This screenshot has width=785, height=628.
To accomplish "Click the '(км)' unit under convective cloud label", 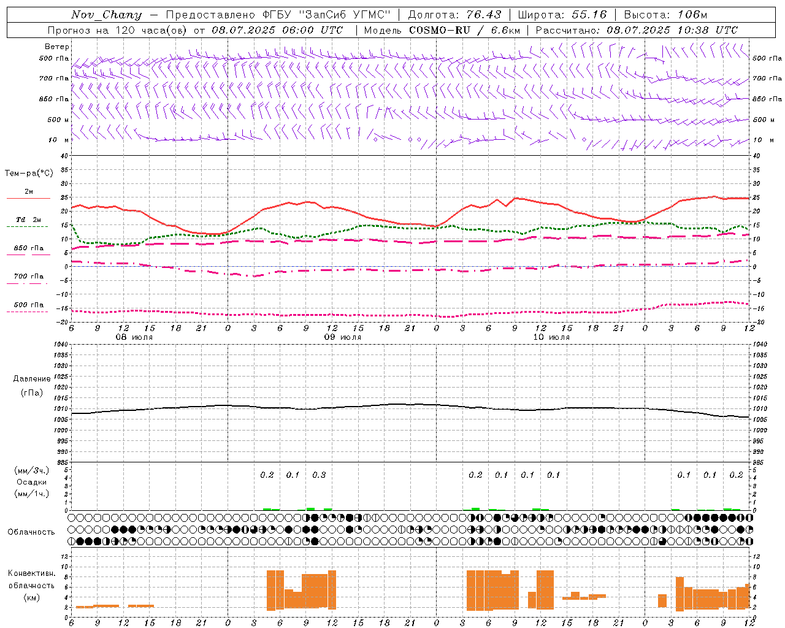I will click(x=32, y=597).
